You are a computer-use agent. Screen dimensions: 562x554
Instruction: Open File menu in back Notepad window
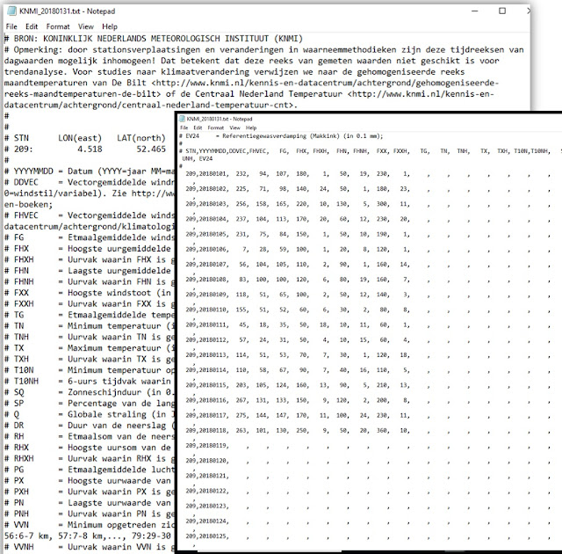pyautogui.click(x=11, y=26)
